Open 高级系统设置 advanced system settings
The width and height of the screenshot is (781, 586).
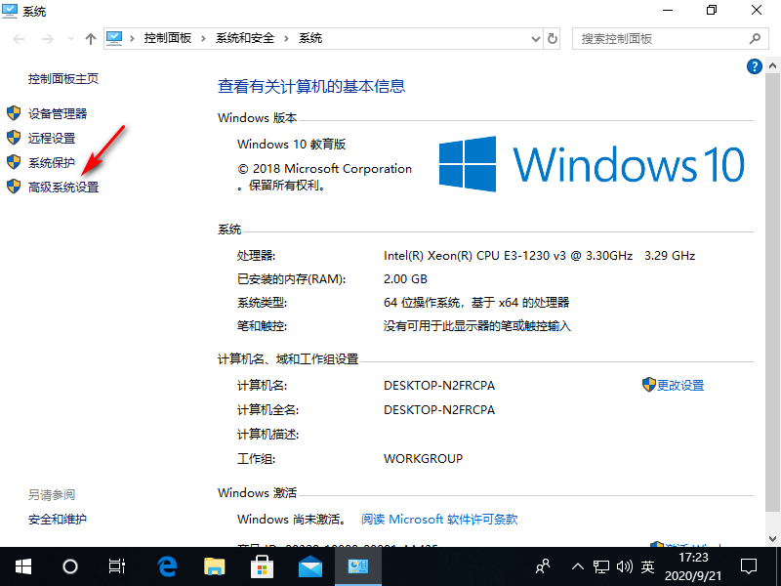tap(63, 188)
